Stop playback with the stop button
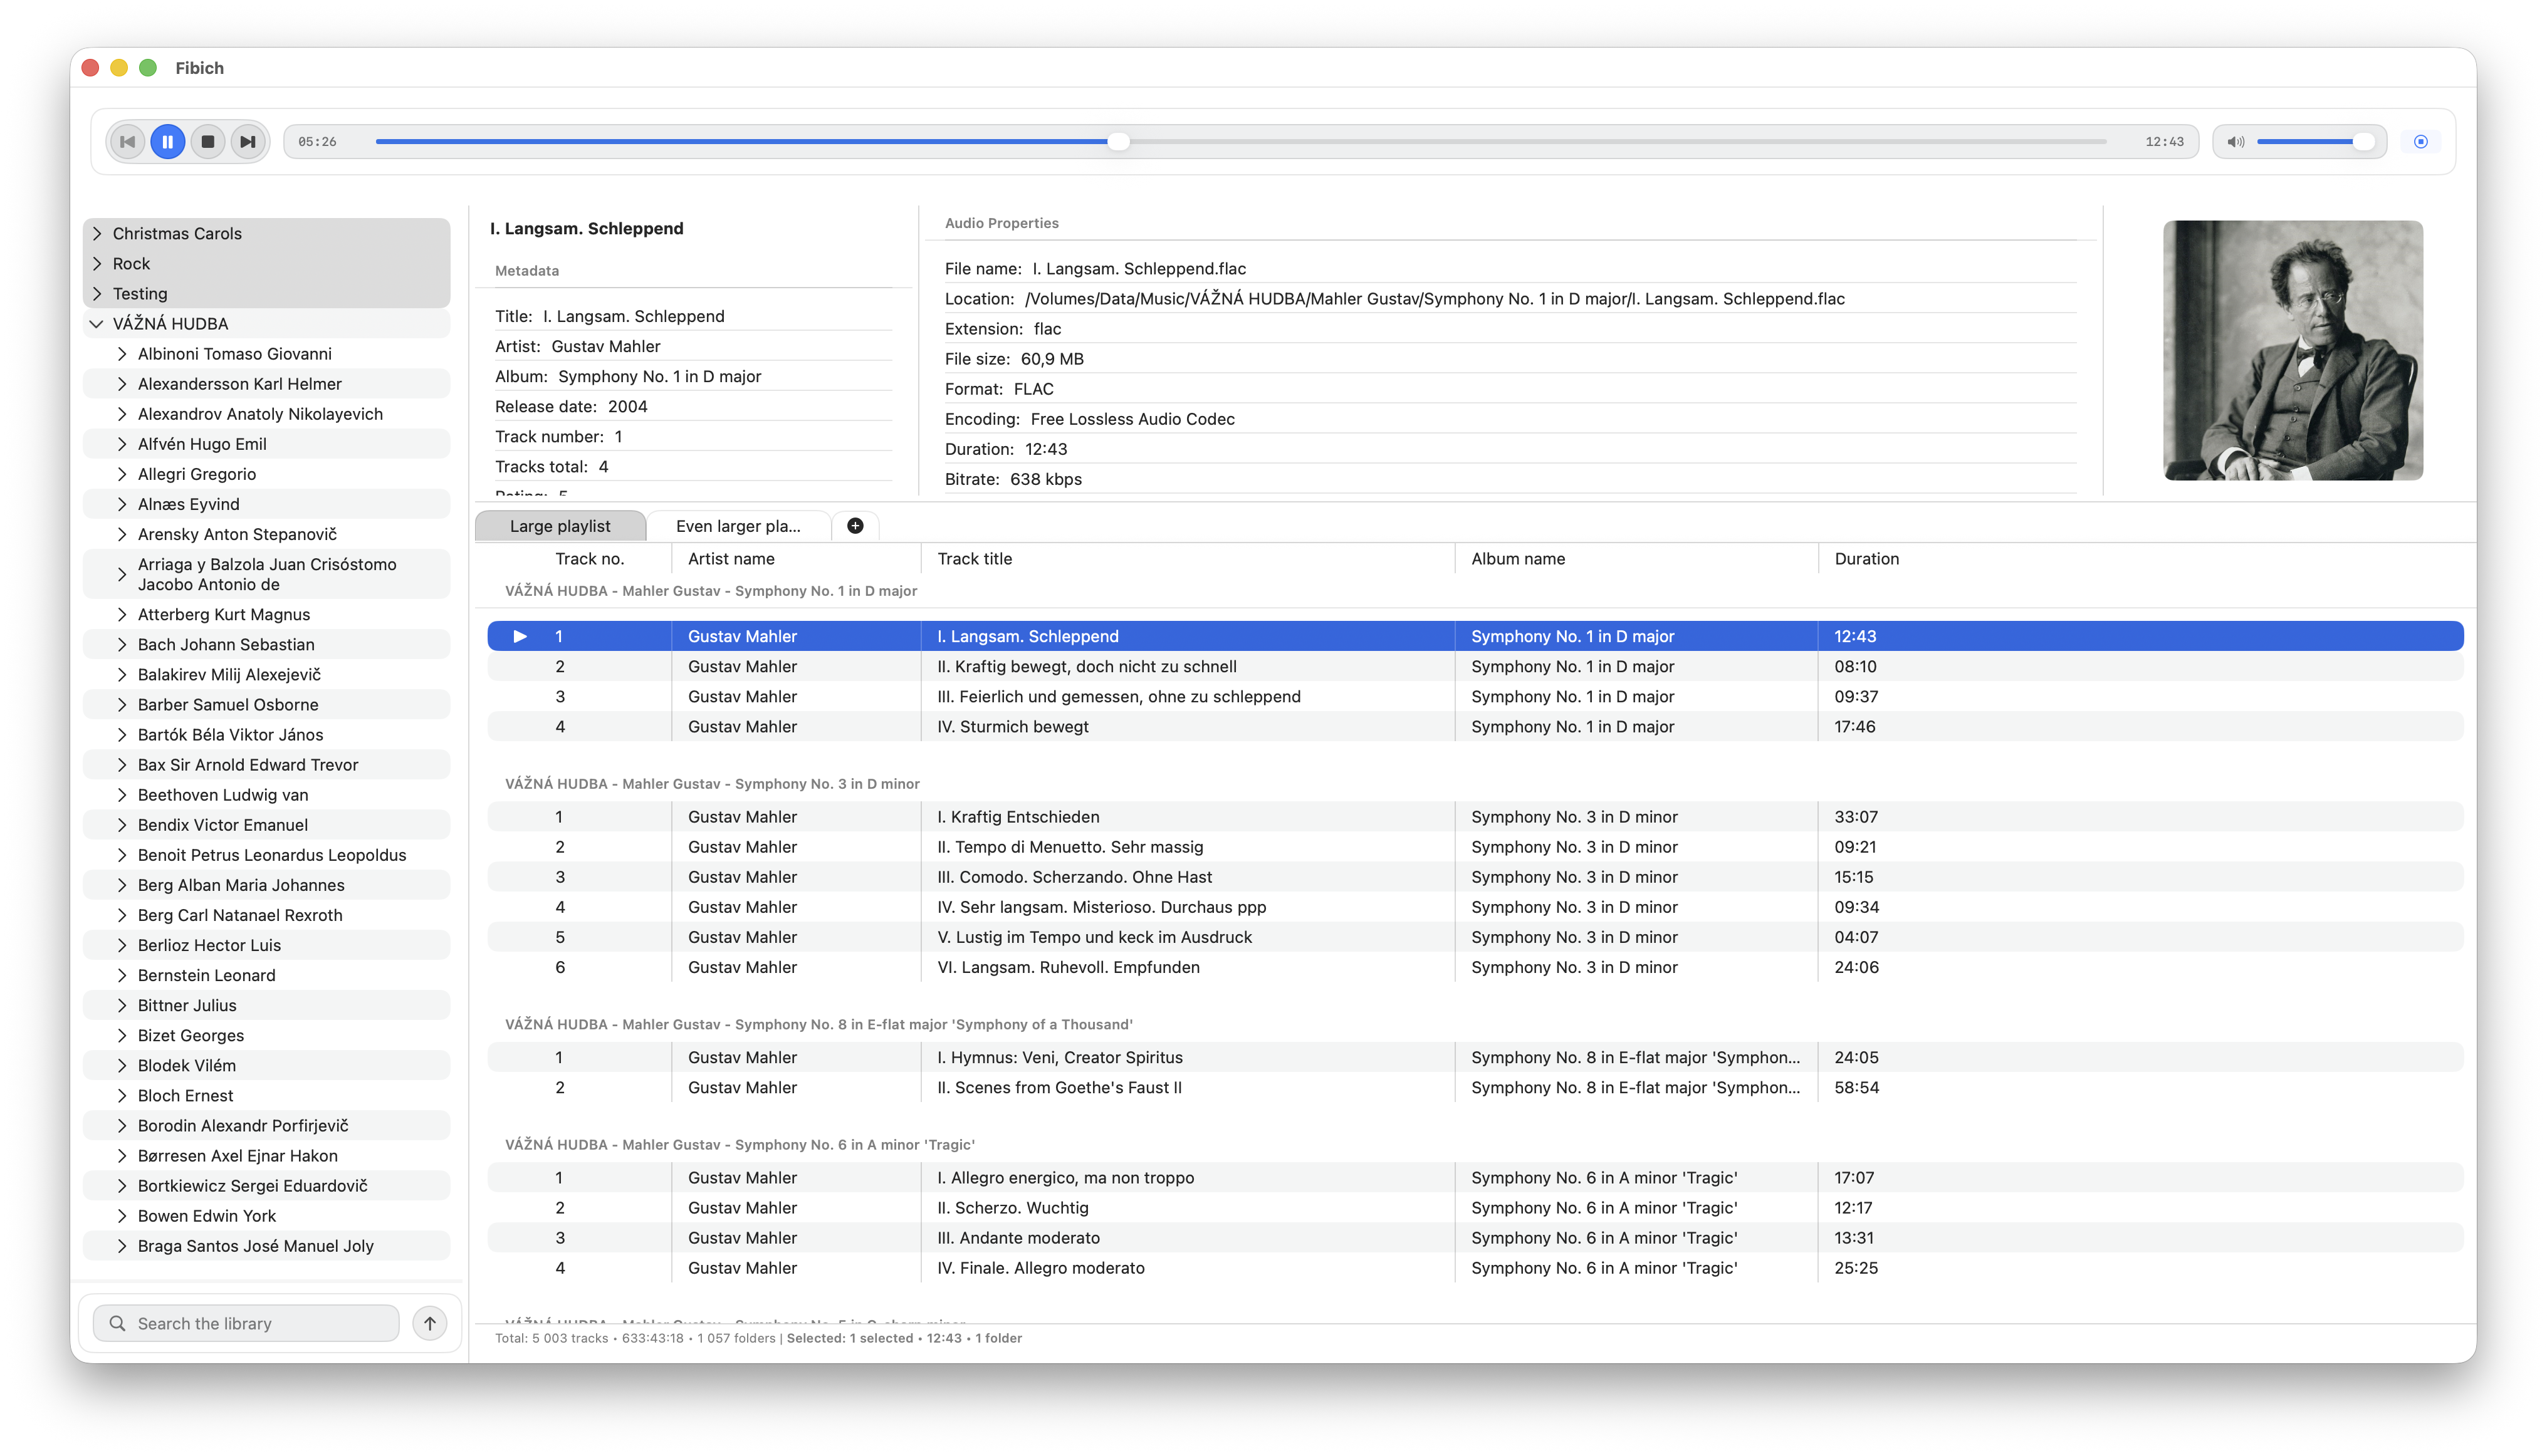Image resolution: width=2547 pixels, height=1456 pixels. click(x=208, y=142)
